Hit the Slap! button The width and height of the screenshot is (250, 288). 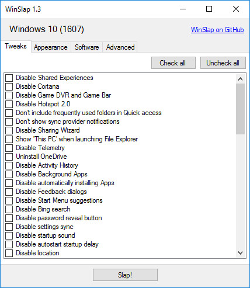[x=125, y=275]
